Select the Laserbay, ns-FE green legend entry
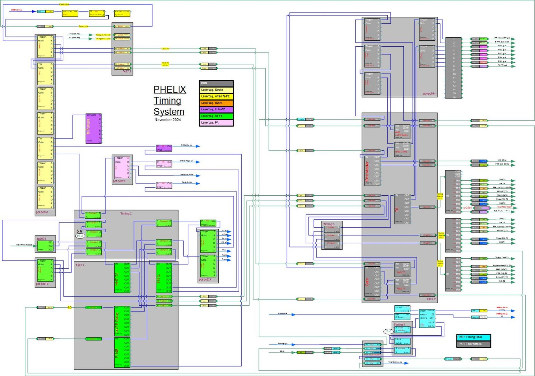535x376 pixels. click(x=216, y=116)
